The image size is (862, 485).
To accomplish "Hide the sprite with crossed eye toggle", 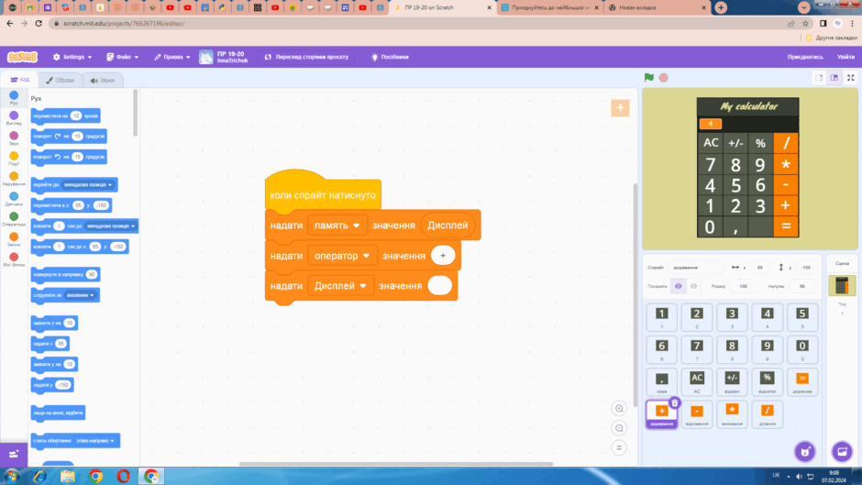I will (694, 286).
